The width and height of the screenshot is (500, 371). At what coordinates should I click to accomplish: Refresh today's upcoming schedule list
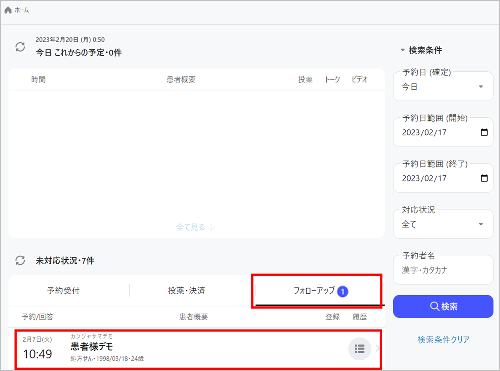pos(20,47)
